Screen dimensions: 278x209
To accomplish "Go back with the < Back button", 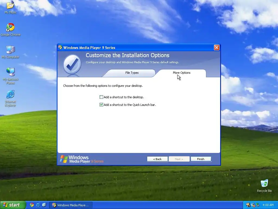I will (x=157, y=159).
